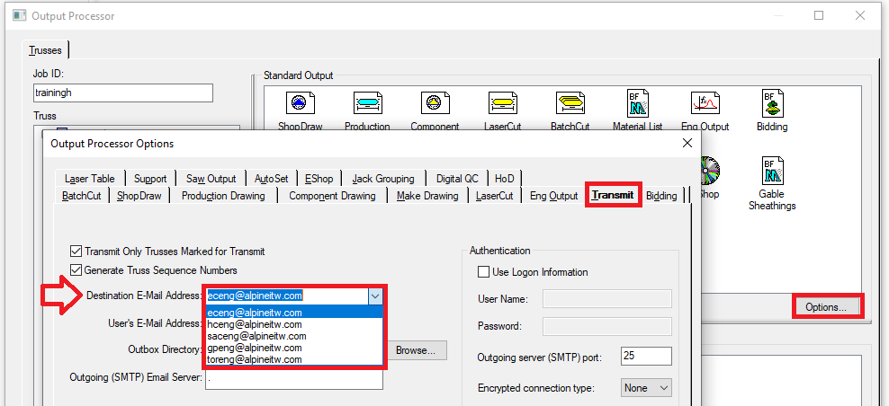
Task: Choose the LaserCut output icon
Action: [502, 103]
